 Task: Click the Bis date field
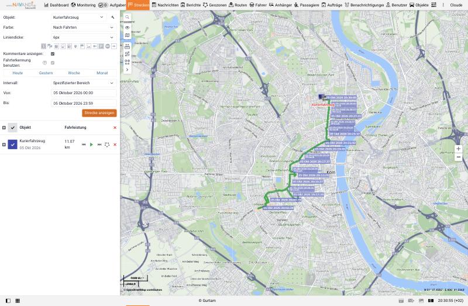pos(84,103)
